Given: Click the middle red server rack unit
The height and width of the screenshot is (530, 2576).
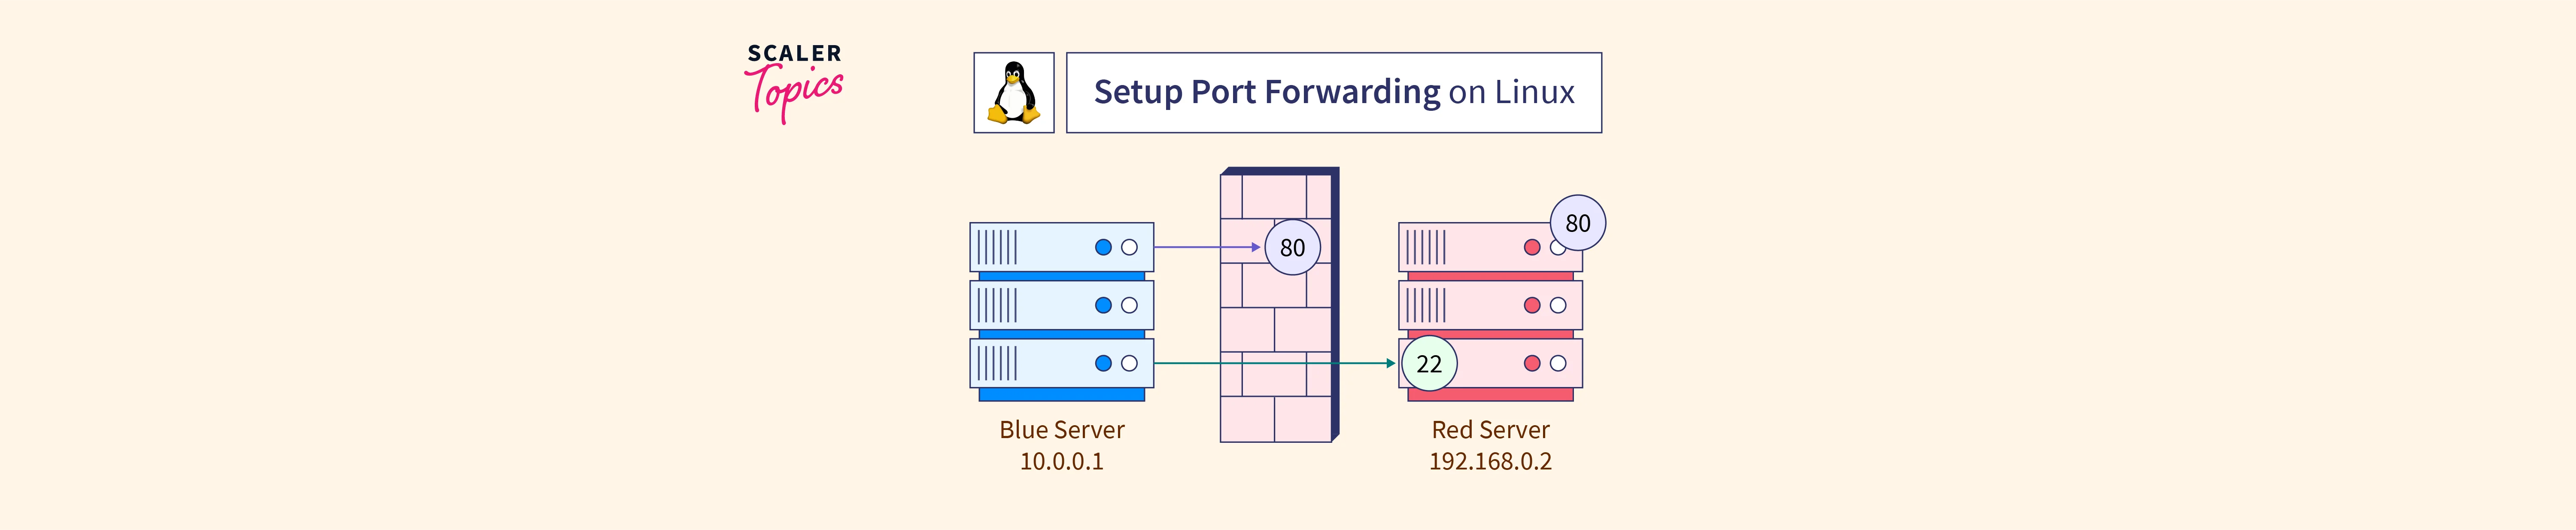Looking at the screenshot, I should point(1489,305).
